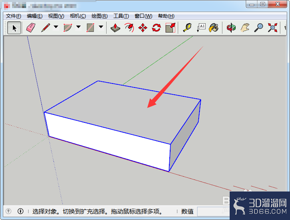
Task: Choose the Move tool with four arrows
Action: [143, 28]
